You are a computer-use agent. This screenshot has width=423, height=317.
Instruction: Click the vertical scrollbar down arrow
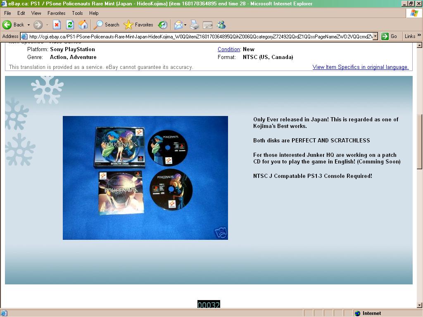coord(419,305)
